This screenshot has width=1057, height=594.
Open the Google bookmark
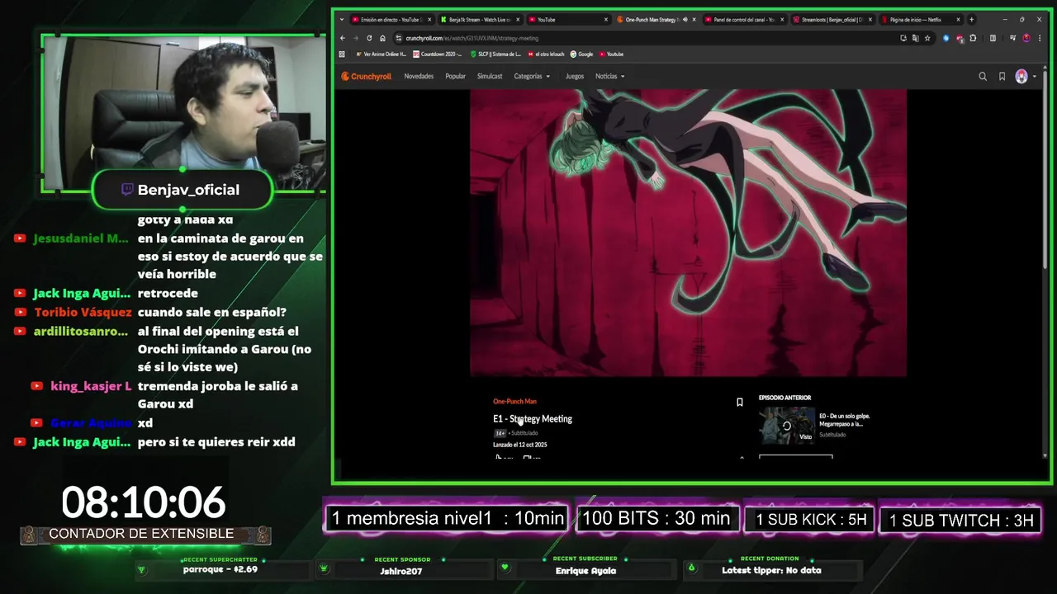click(x=581, y=54)
